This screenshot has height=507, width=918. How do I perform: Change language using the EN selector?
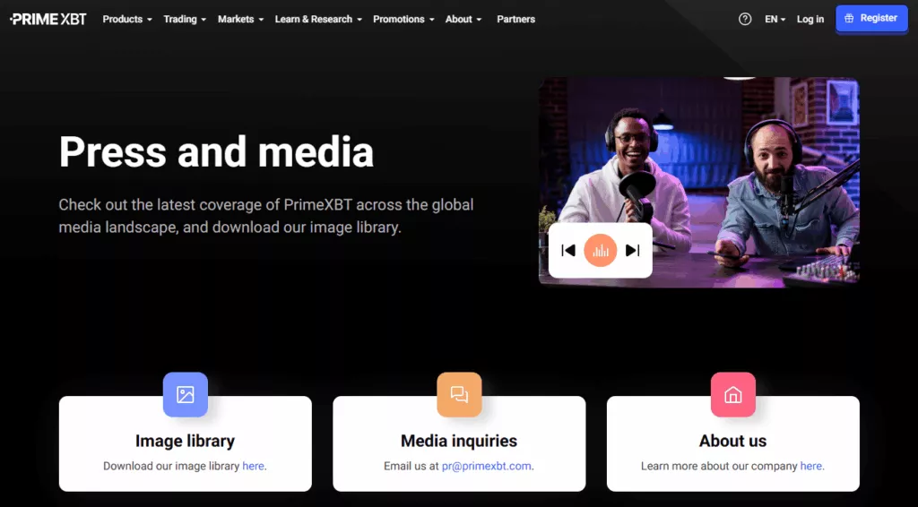click(775, 20)
